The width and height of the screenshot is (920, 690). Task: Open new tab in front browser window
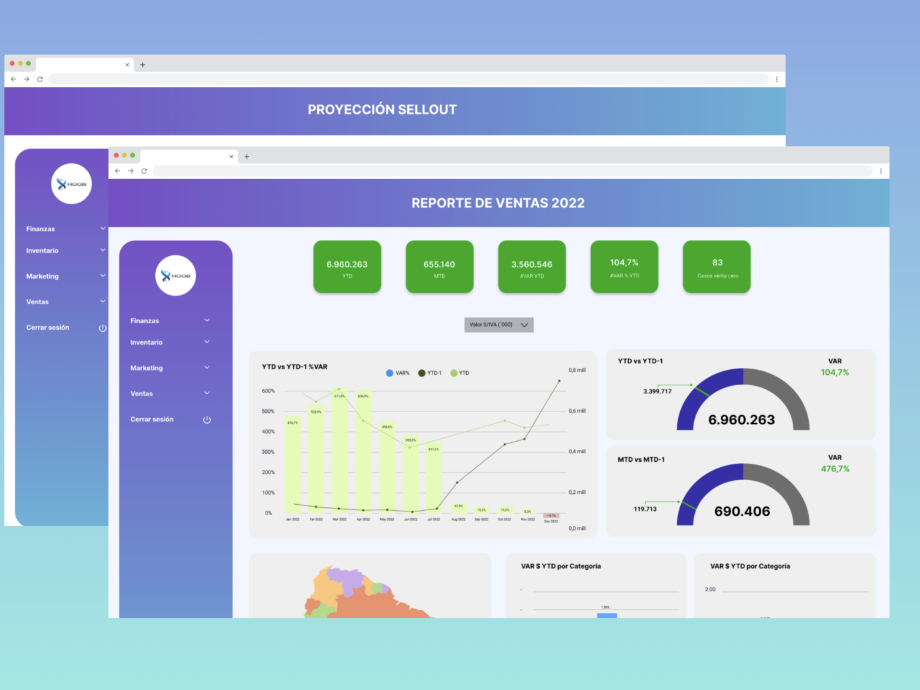click(x=247, y=156)
